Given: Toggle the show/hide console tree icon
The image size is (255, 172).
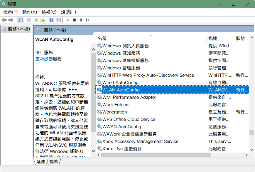Looking at the screenshot, I should pyautogui.click(x=20, y=20).
